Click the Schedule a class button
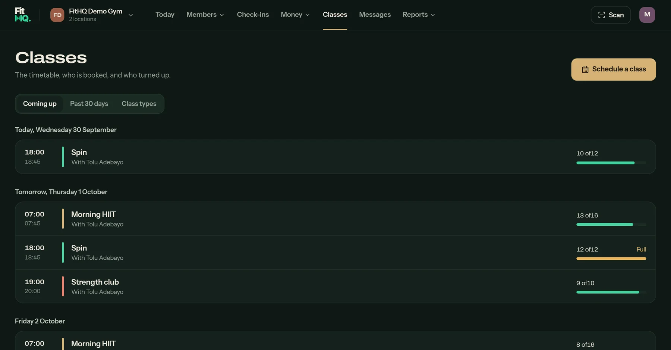Screen dimensions: 671x350 [613, 69]
